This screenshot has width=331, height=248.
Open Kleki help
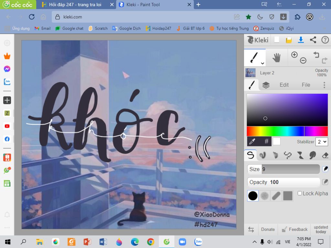click(325, 40)
